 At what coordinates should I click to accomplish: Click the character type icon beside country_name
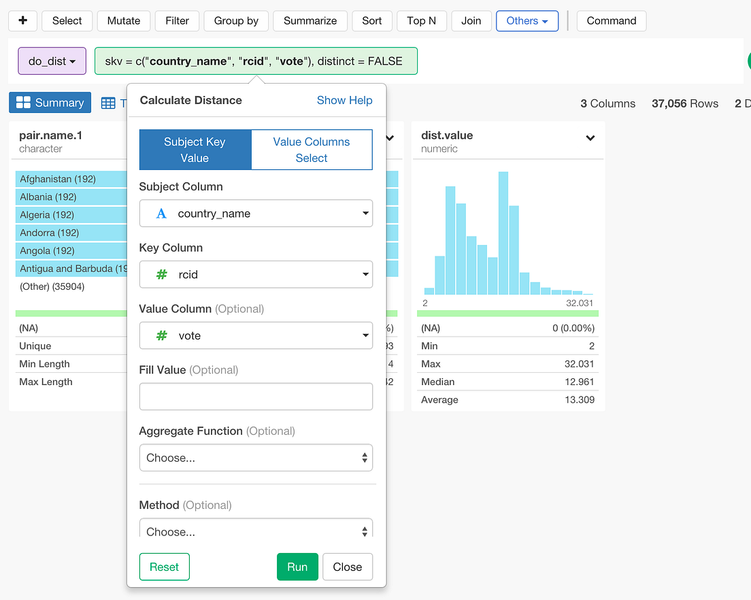click(160, 213)
